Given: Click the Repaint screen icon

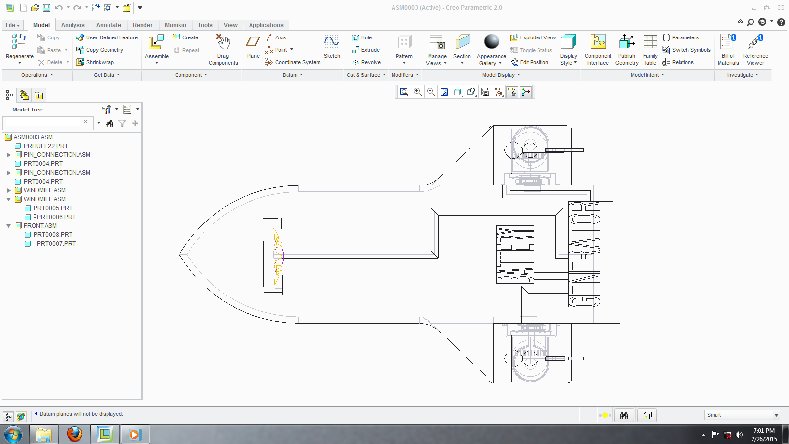Looking at the screenshot, I should pos(444,92).
